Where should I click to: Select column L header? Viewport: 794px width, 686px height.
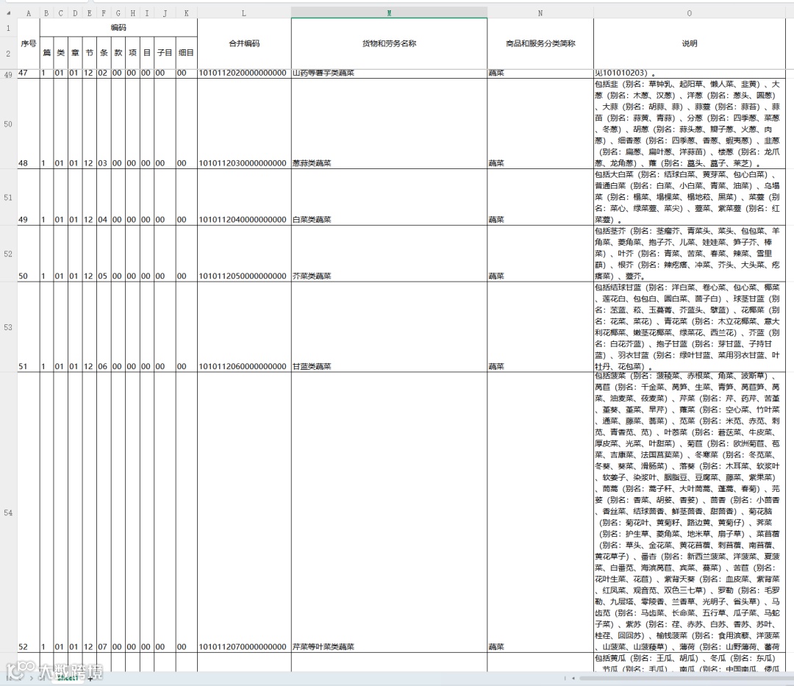(x=244, y=13)
